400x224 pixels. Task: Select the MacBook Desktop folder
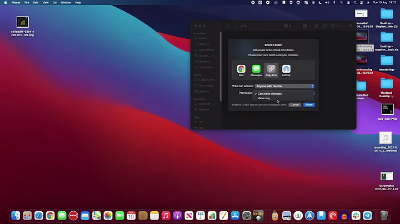[x=387, y=88]
